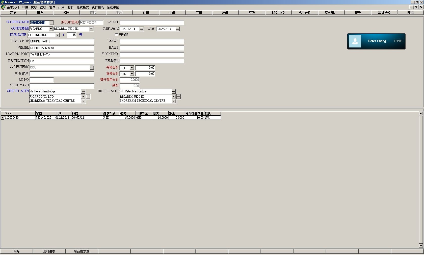Go to previous record with 上筆
Viewport: 424px width, 255px height.
click(x=172, y=13)
